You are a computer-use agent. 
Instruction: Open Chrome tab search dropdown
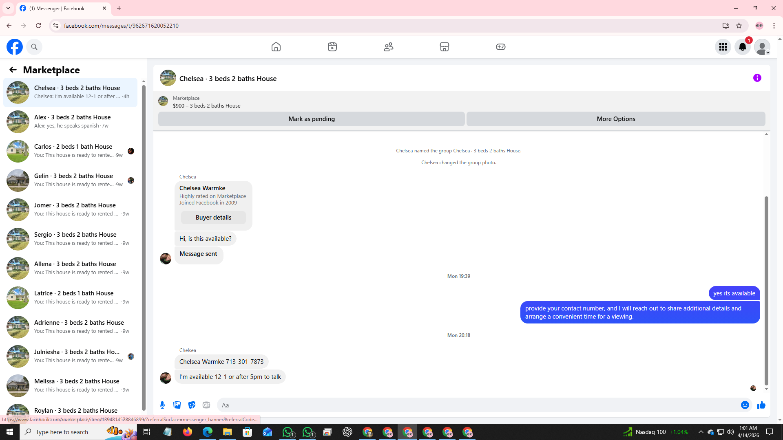(x=8, y=8)
